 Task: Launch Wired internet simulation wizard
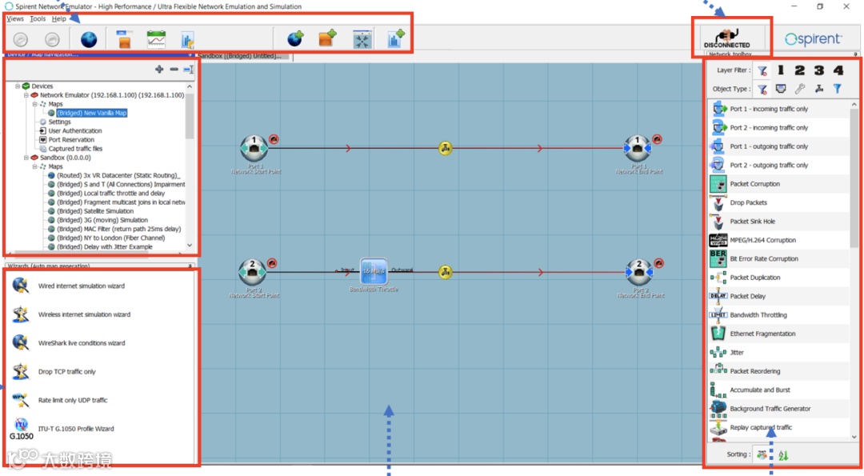coord(81,286)
